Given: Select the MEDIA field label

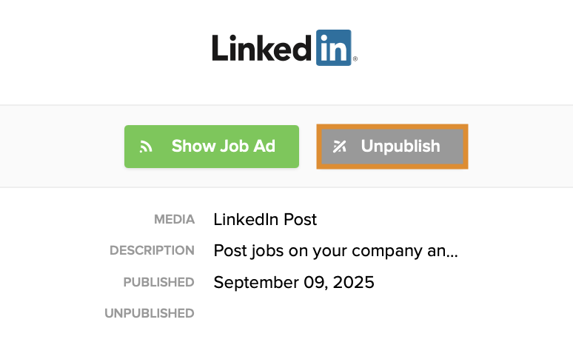Looking at the screenshot, I should click(x=174, y=220).
